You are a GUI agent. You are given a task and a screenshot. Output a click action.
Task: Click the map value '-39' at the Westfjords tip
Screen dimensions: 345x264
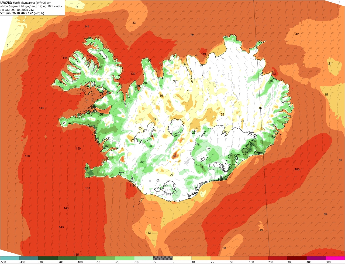coord(60,82)
